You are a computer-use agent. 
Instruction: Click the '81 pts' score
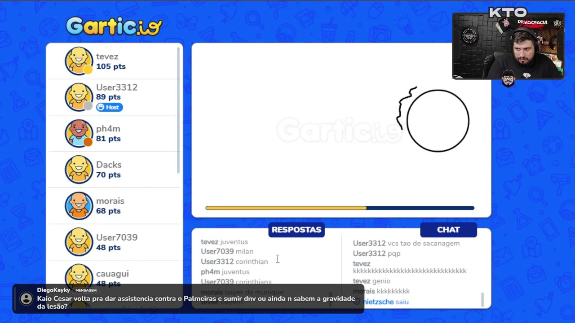coord(108,139)
